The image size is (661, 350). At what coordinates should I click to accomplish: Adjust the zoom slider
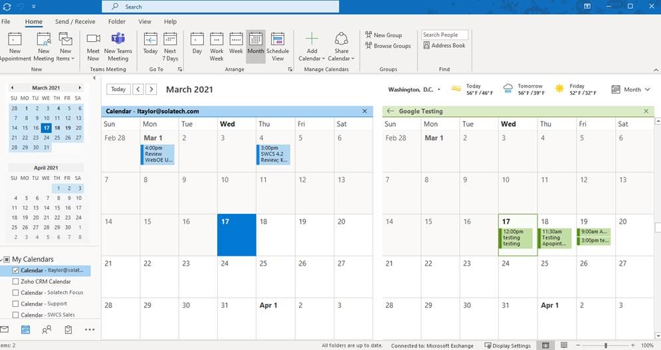click(x=606, y=345)
